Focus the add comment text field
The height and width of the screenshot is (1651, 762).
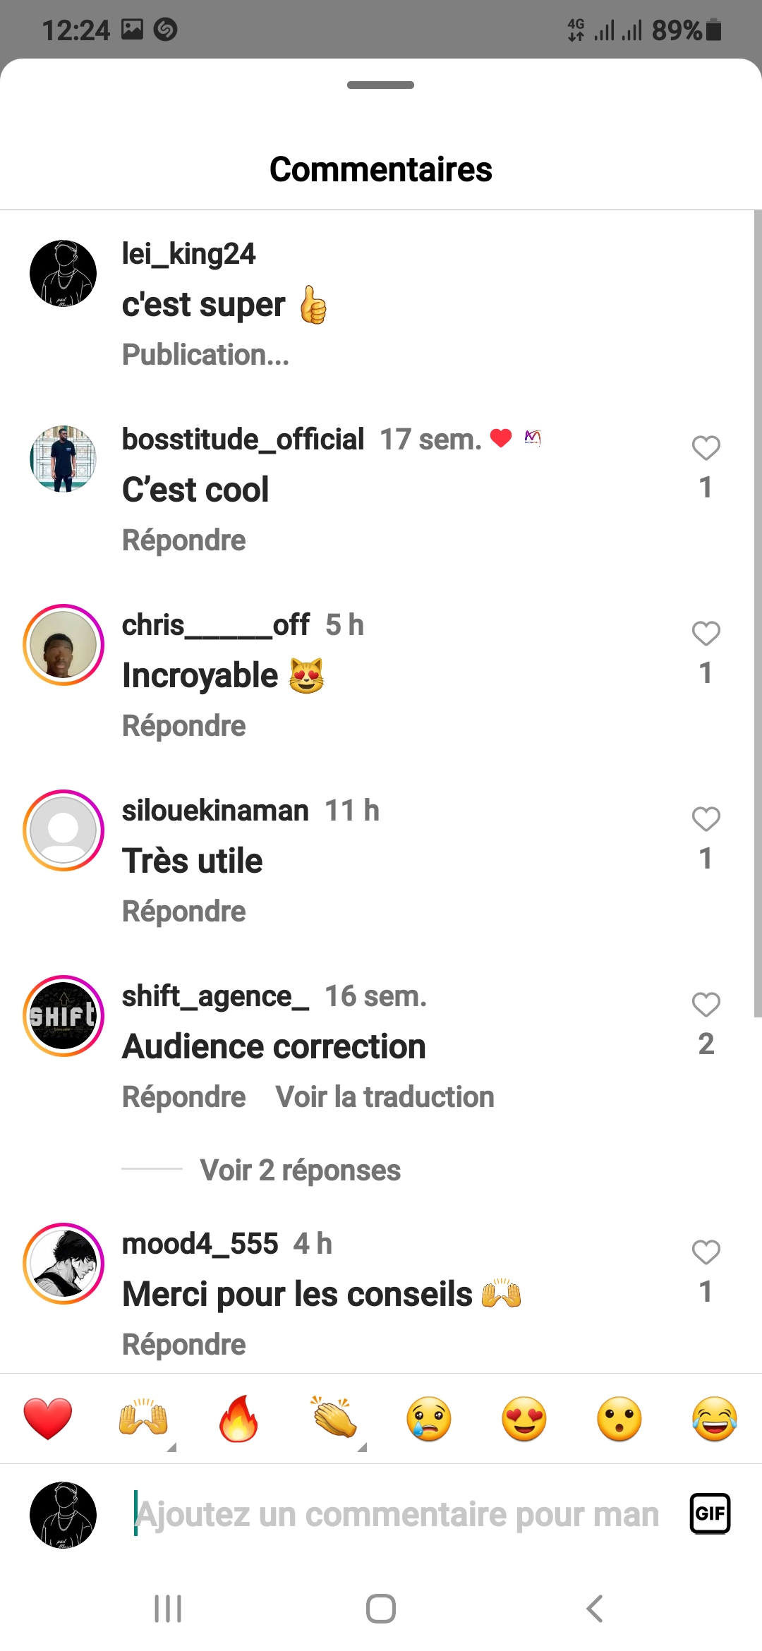[397, 1514]
